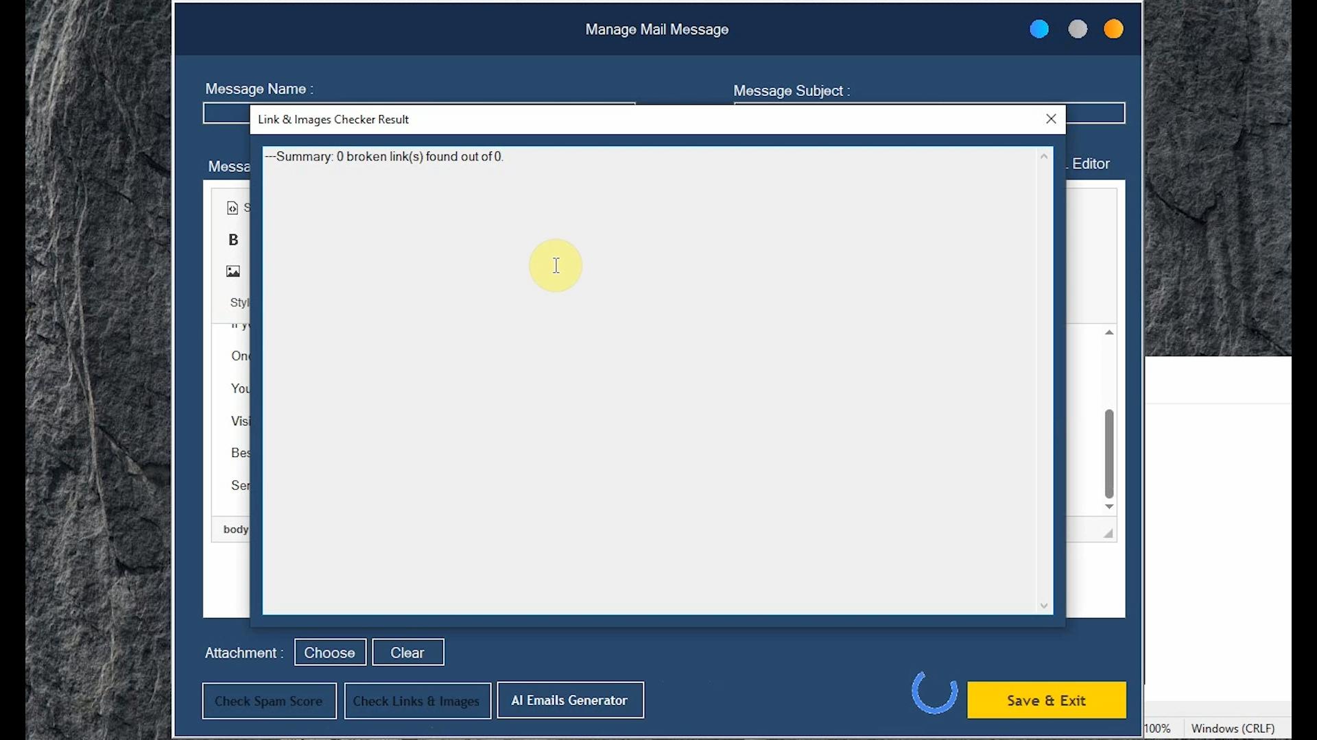Click the insert Image icon in editor
Image resolution: width=1317 pixels, height=740 pixels.
(x=233, y=271)
